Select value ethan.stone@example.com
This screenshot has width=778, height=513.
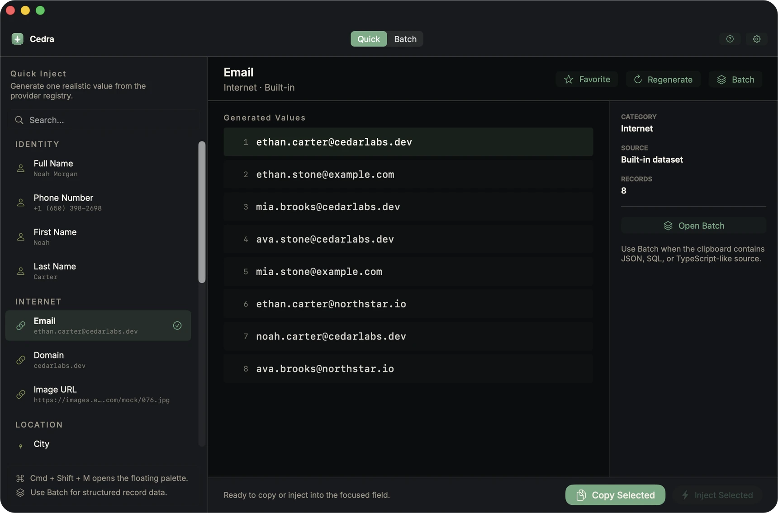tap(408, 174)
